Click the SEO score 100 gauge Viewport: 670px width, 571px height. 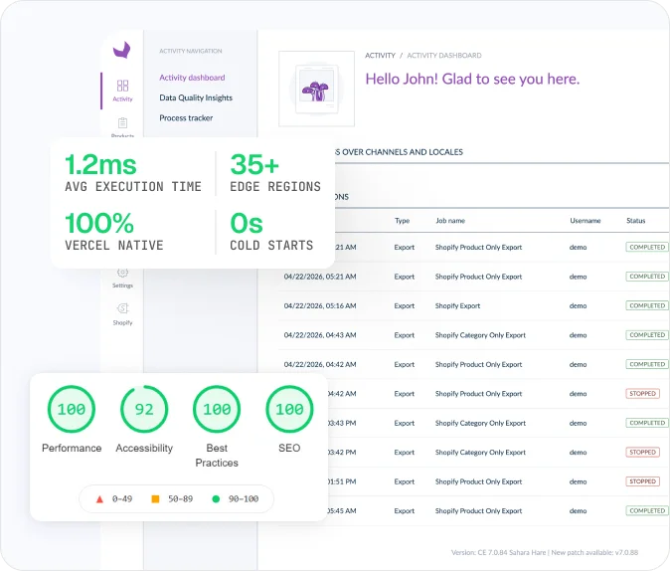pyautogui.click(x=289, y=409)
